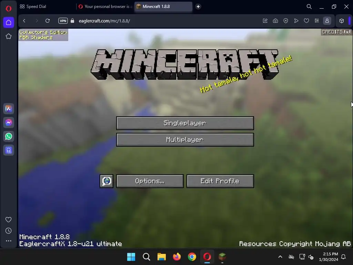Click the Collector's Edition PBR Shaders label
Screen dimensions: 353x265
point(43,35)
